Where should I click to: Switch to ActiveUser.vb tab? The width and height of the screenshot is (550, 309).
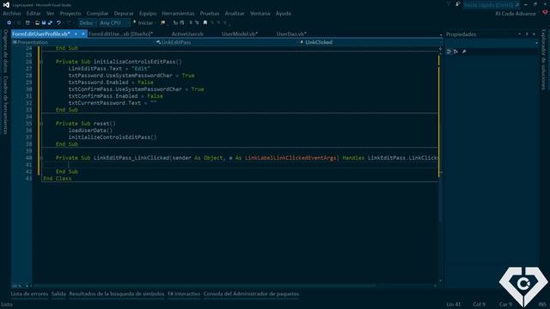click(x=187, y=34)
